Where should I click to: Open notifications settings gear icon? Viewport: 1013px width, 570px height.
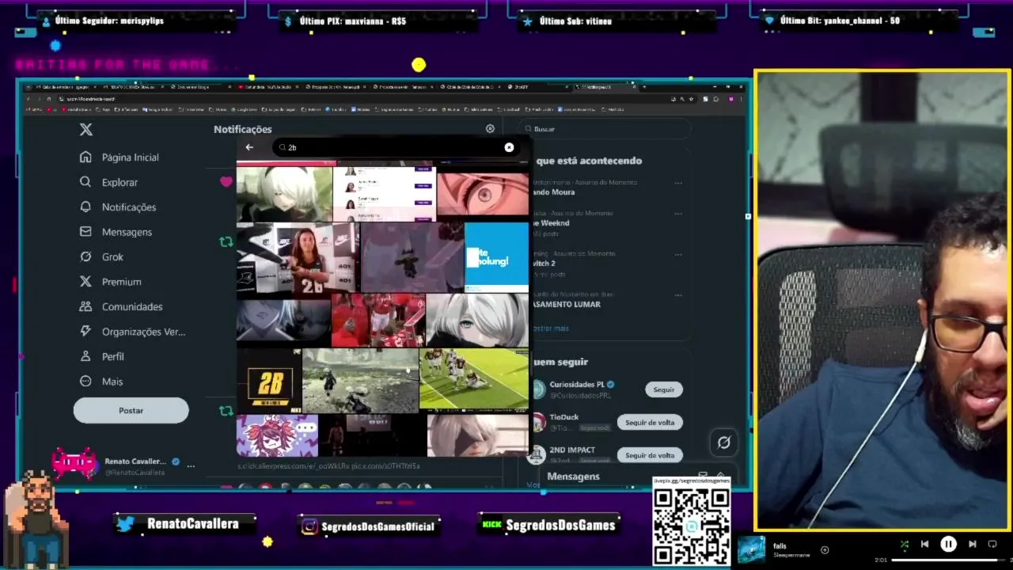(x=490, y=128)
